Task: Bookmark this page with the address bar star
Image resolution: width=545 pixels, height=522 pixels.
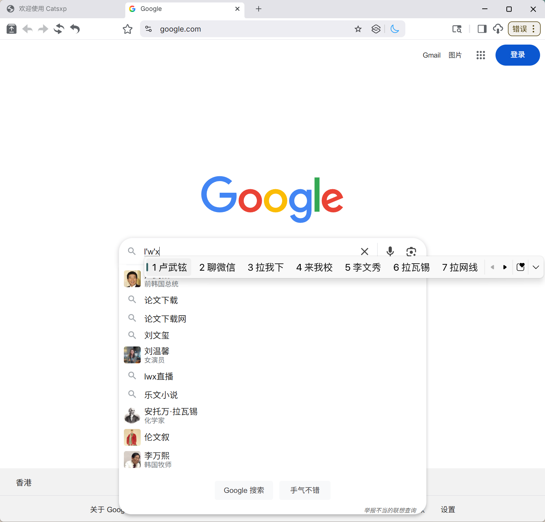Action: (x=358, y=29)
